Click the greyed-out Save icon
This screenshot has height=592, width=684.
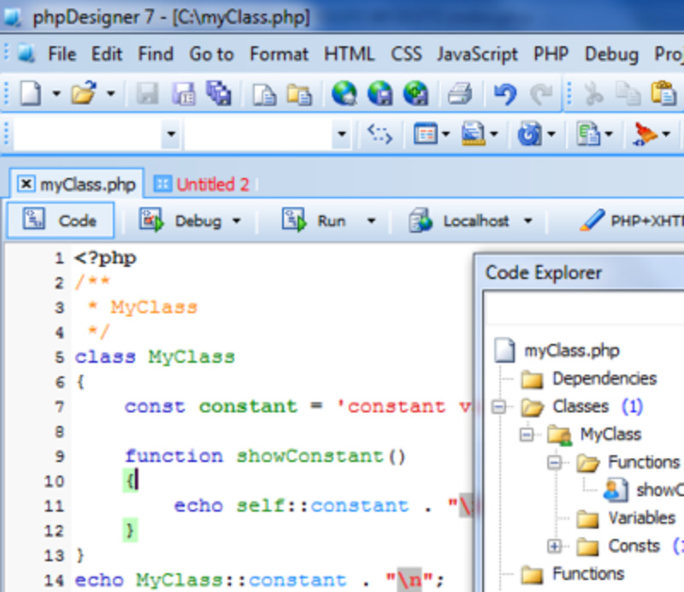(147, 93)
